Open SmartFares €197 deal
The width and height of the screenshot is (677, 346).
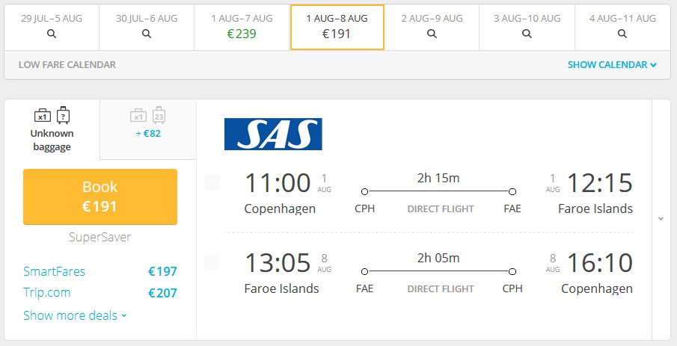click(100, 271)
